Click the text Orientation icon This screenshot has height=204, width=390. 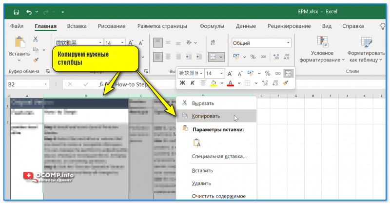click(189, 42)
